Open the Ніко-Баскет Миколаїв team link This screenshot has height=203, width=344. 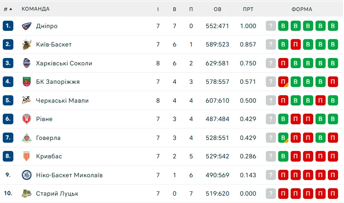pos(69,175)
